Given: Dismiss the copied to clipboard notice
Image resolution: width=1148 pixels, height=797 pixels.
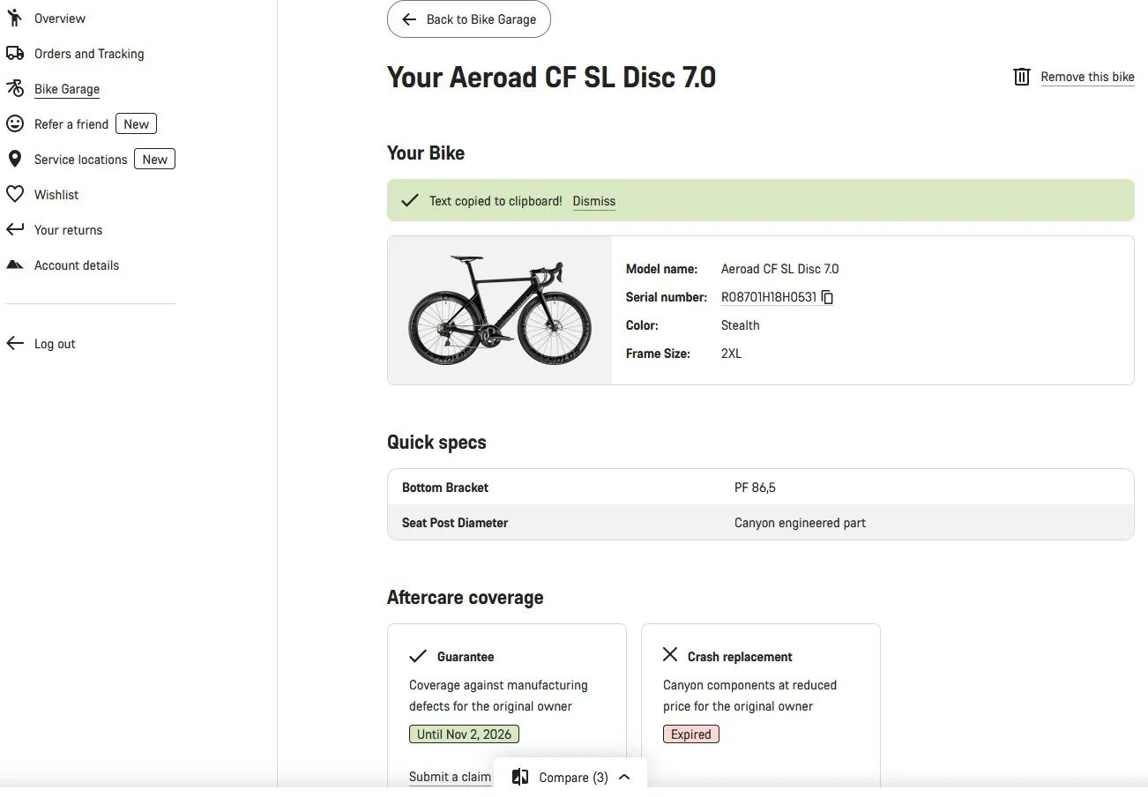Looking at the screenshot, I should (593, 201).
